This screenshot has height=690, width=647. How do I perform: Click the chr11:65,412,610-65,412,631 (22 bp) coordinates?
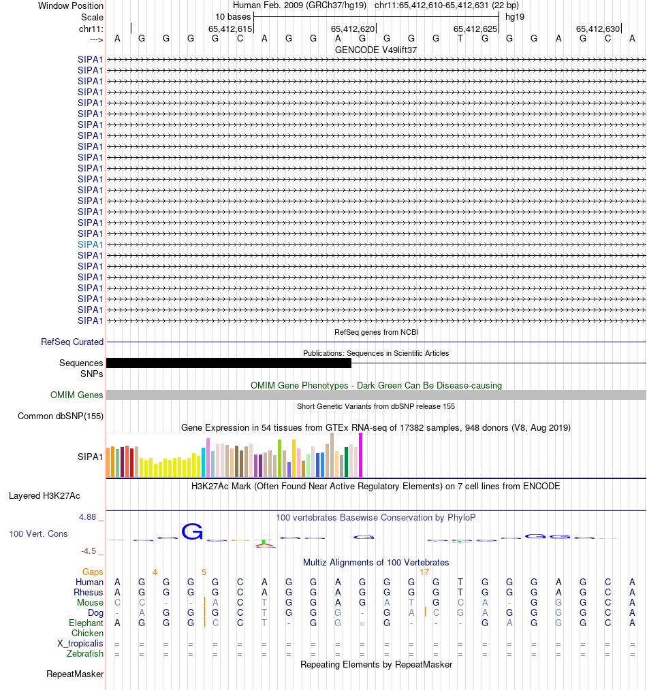coord(447,5)
